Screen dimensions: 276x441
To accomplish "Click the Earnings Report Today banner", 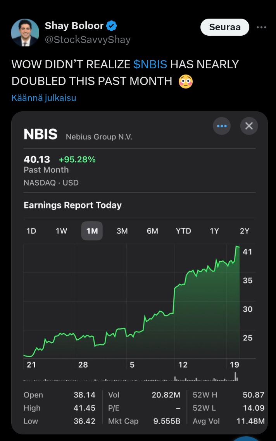I will 72,205.
